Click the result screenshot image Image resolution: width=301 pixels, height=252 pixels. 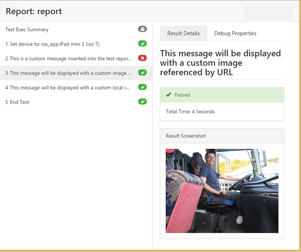(x=222, y=191)
